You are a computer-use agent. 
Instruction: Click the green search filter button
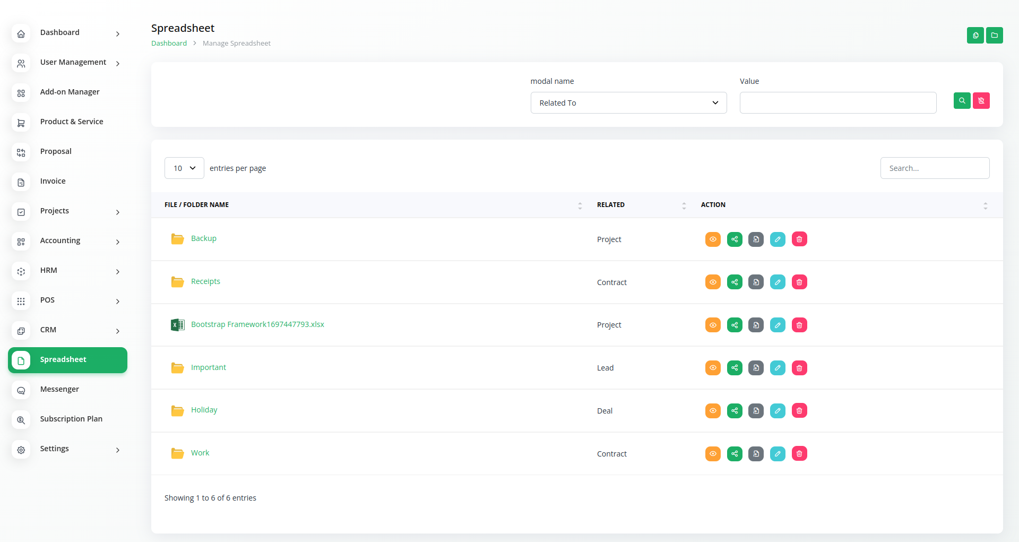tap(962, 101)
